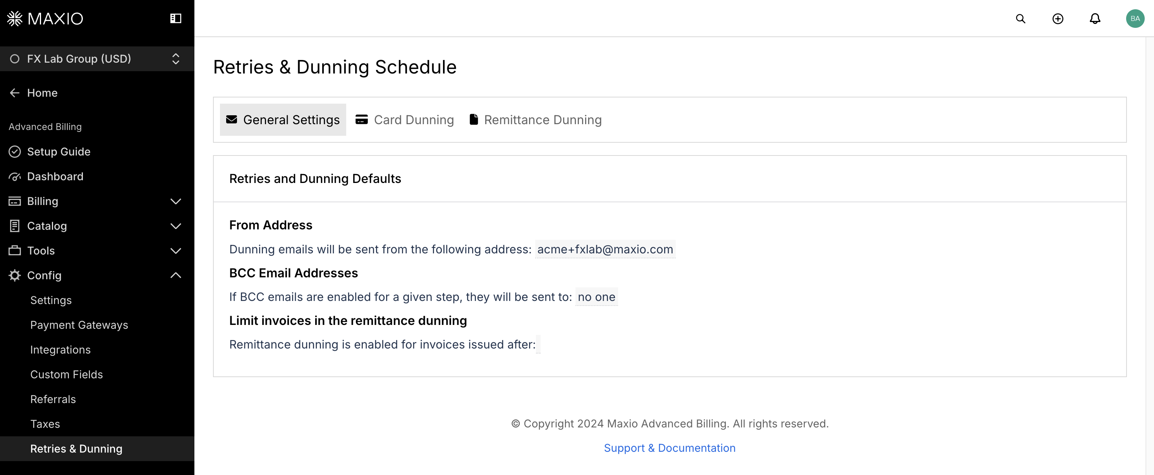
Task: Click the 'Retries and Dunning Defaults' heading
Action: (315, 178)
